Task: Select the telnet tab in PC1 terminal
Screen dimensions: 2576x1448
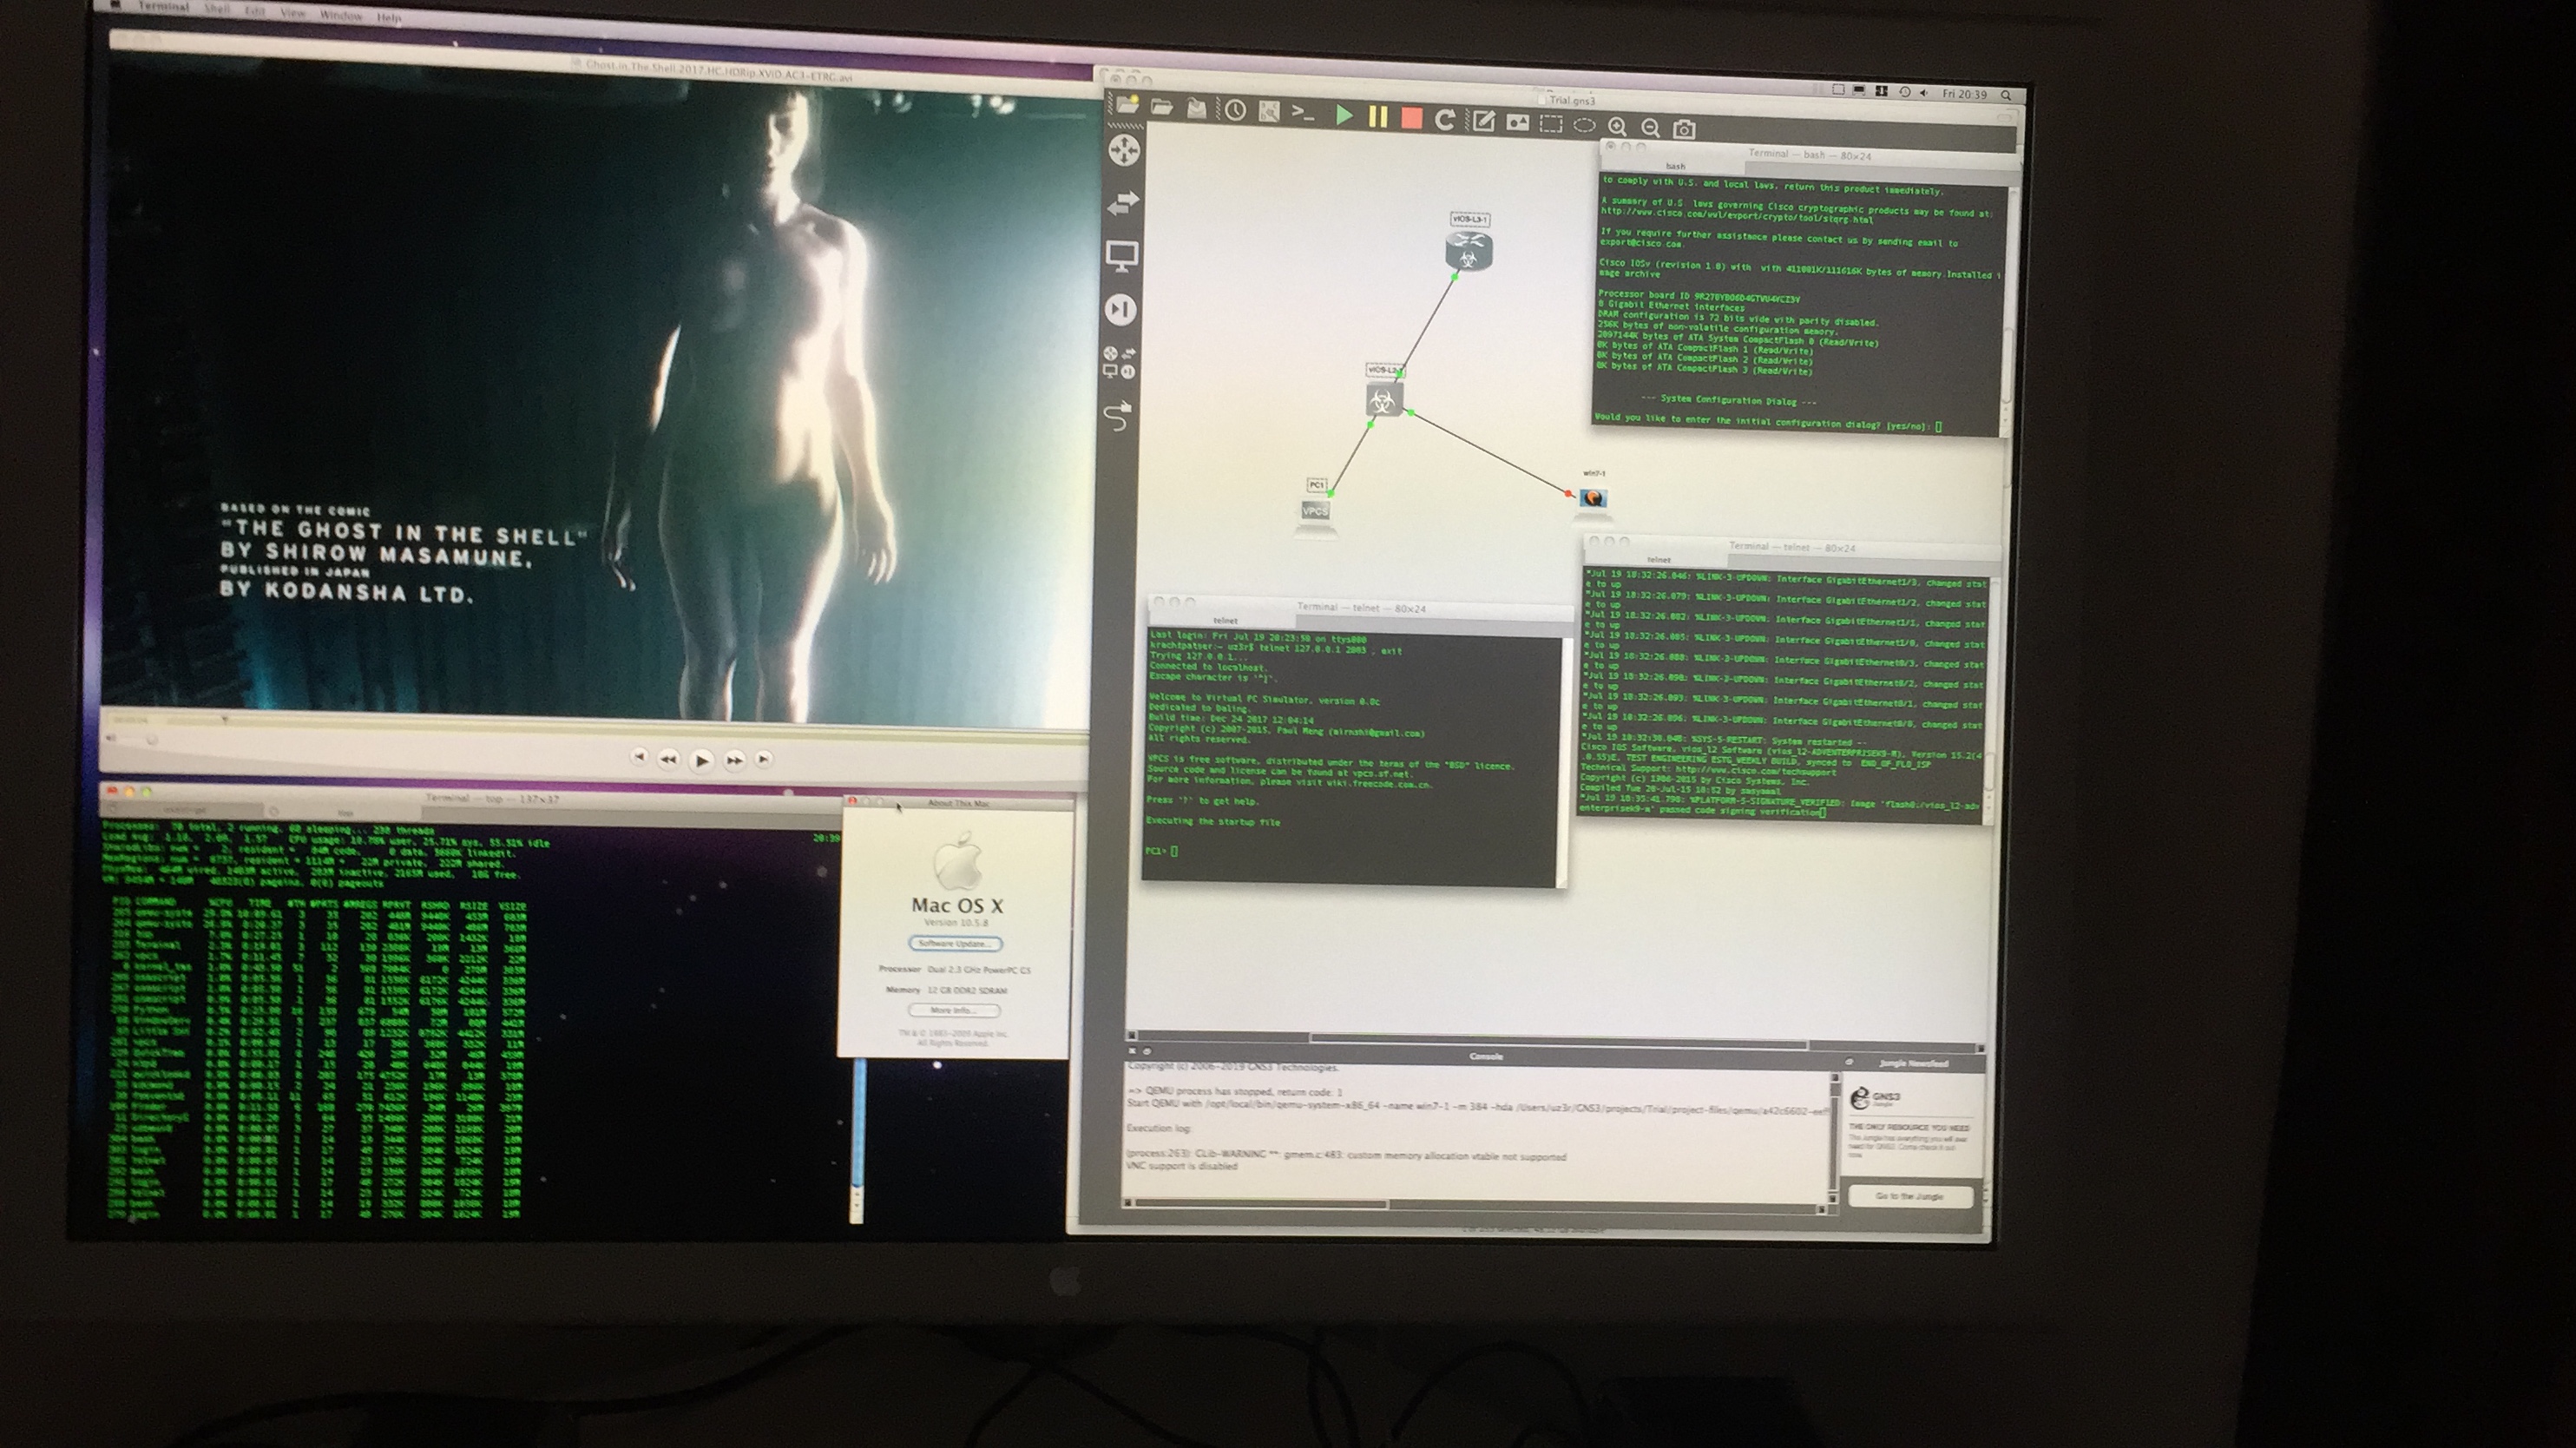Action: [1224, 621]
